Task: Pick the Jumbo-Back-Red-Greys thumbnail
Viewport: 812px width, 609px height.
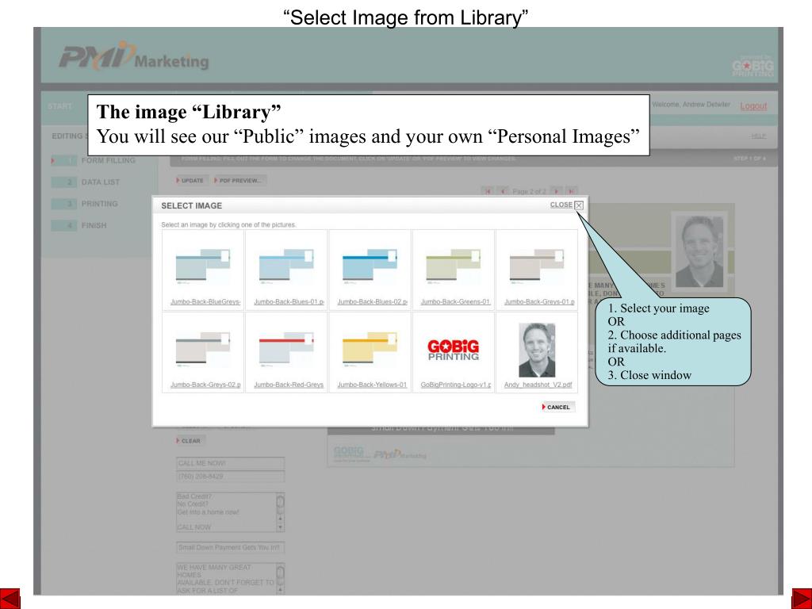Action: (x=285, y=350)
